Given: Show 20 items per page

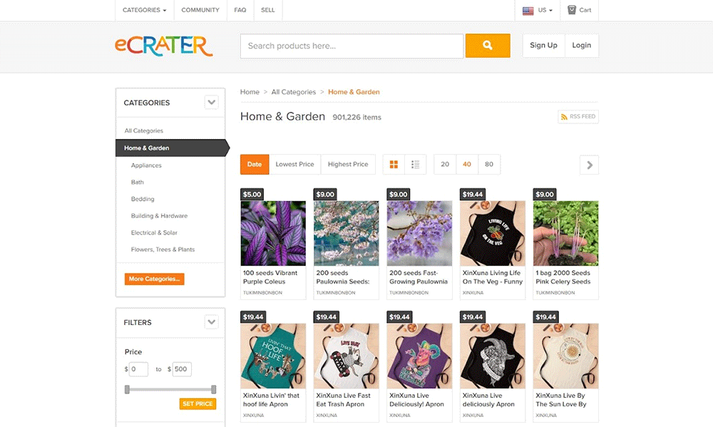Looking at the screenshot, I should click(445, 165).
